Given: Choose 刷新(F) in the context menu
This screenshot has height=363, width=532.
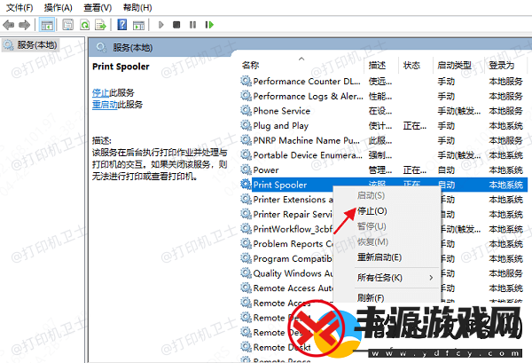Looking at the screenshot, I should pos(371,298).
